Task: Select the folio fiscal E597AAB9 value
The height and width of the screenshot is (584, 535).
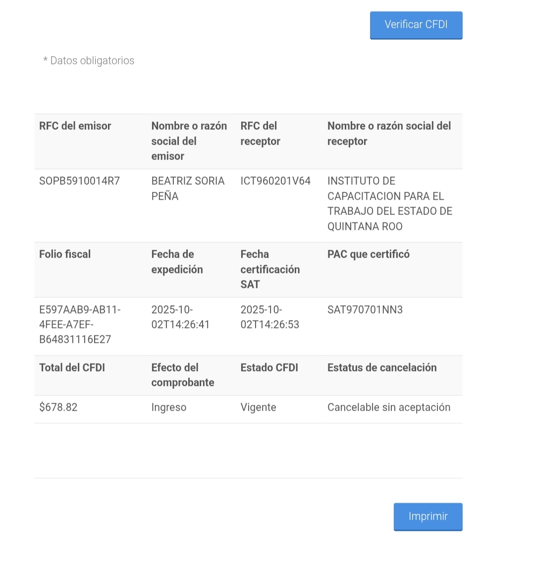Action: (80, 324)
